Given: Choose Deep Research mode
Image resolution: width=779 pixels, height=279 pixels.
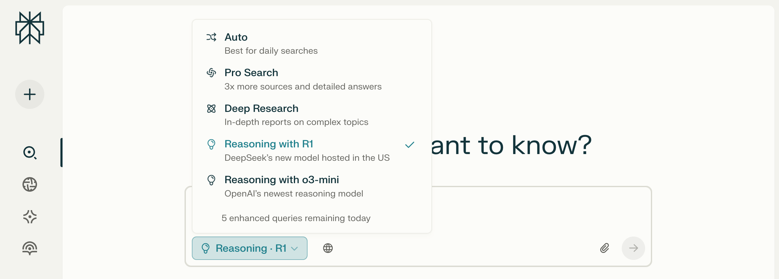Looking at the screenshot, I should [x=312, y=115].
